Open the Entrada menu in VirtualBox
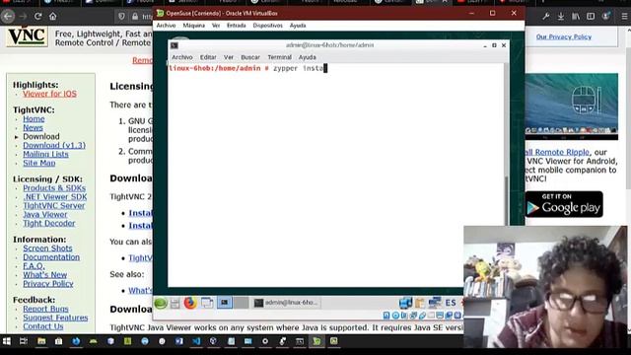Screen dimensions: 631x355 pyautogui.click(x=237, y=26)
